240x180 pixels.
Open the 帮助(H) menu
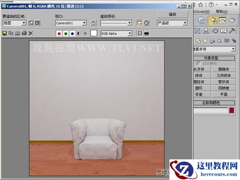pyautogui.click(x=222, y=12)
